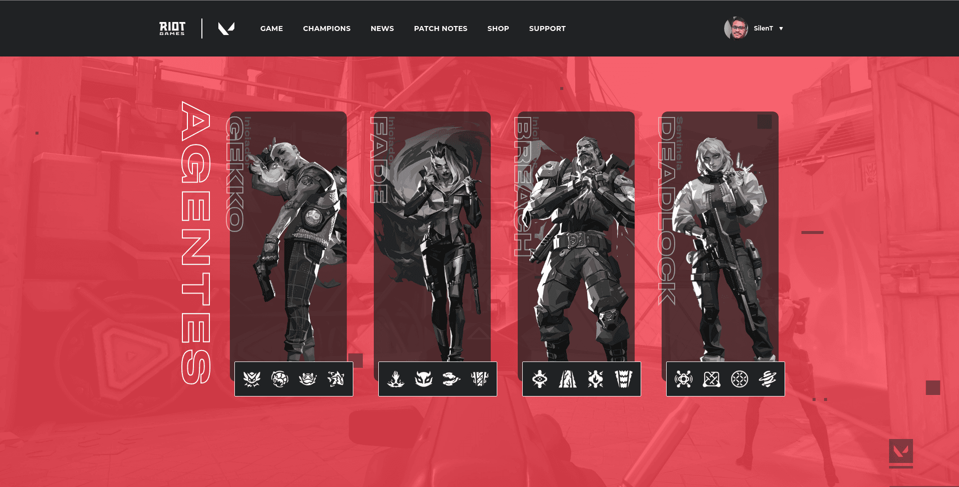
Task: Go to the NEWS page
Action: tap(382, 28)
